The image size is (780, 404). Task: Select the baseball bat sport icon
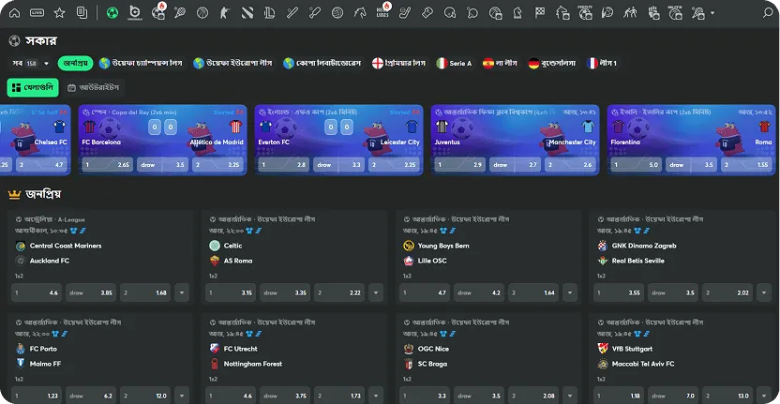pyautogui.click(x=292, y=13)
